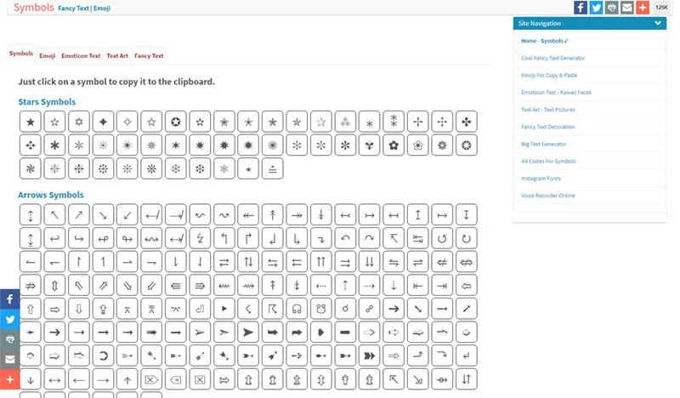
Task: Open the Fancy Text tab
Action: 149,55
